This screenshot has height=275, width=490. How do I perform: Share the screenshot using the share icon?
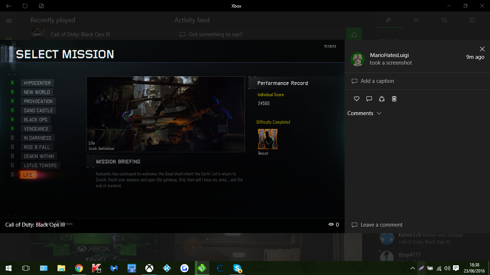pos(382,99)
